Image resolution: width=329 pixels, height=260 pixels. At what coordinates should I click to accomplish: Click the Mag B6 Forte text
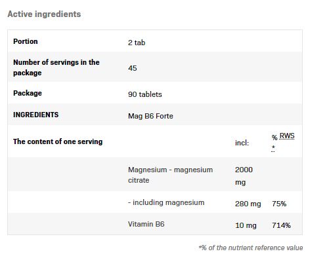[x=150, y=116]
